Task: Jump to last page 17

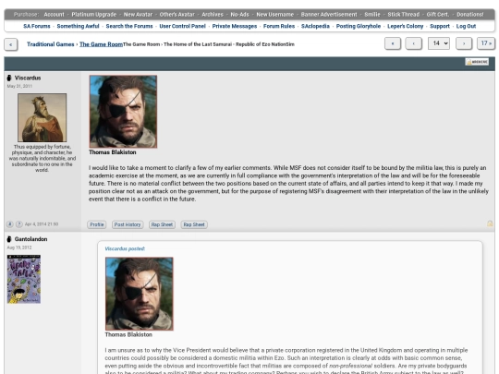Action: (486, 43)
